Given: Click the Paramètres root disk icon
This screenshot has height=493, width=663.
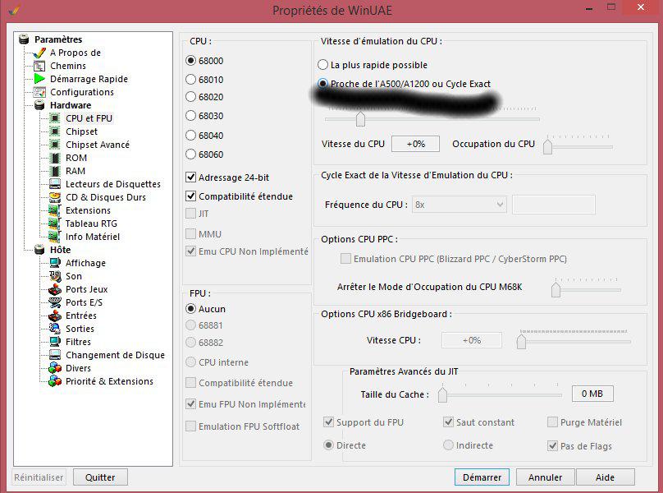Looking at the screenshot, I should click(x=24, y=39).
